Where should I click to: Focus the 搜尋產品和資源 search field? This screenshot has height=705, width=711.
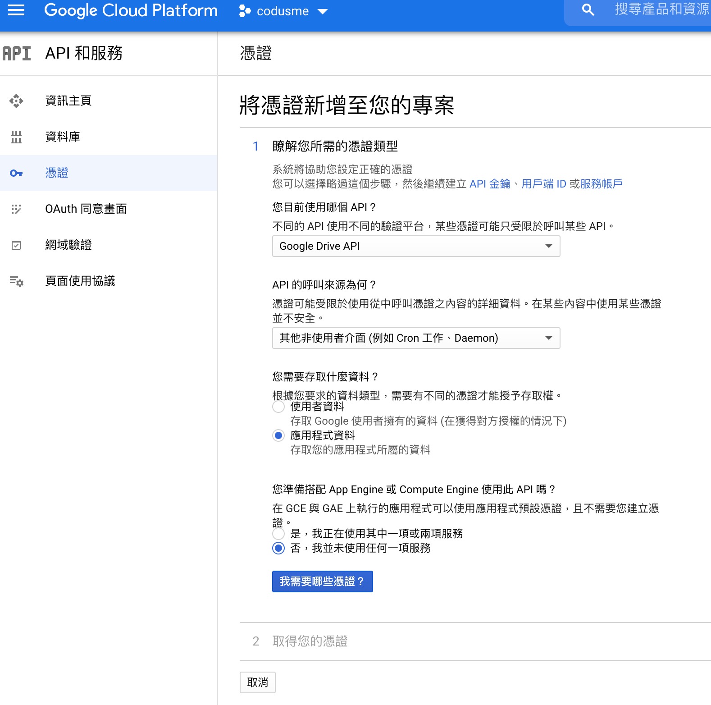click(661, 10)
